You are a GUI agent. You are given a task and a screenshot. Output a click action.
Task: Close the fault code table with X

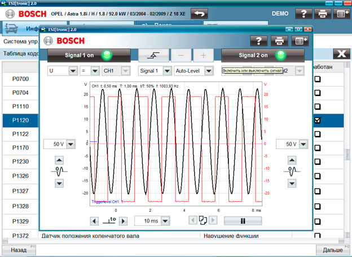click(340, 54)
